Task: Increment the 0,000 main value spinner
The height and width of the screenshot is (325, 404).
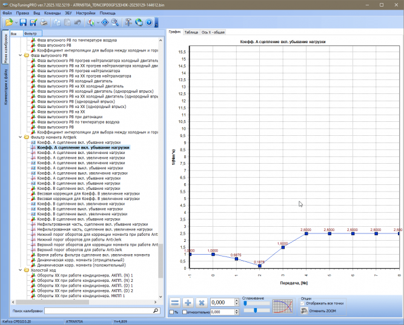Action: pos(237,301)
